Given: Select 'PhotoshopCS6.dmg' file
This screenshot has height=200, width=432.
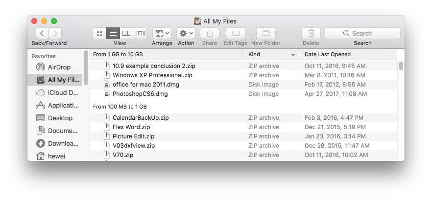Looking at the screenshot, I should [140, 94].
